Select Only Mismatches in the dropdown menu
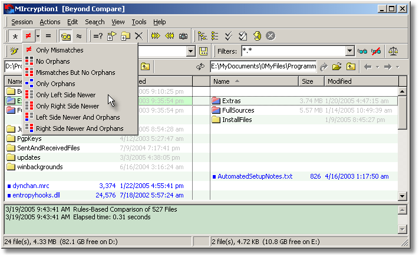This screenshot has height=257, width=419. pos(80,50)
